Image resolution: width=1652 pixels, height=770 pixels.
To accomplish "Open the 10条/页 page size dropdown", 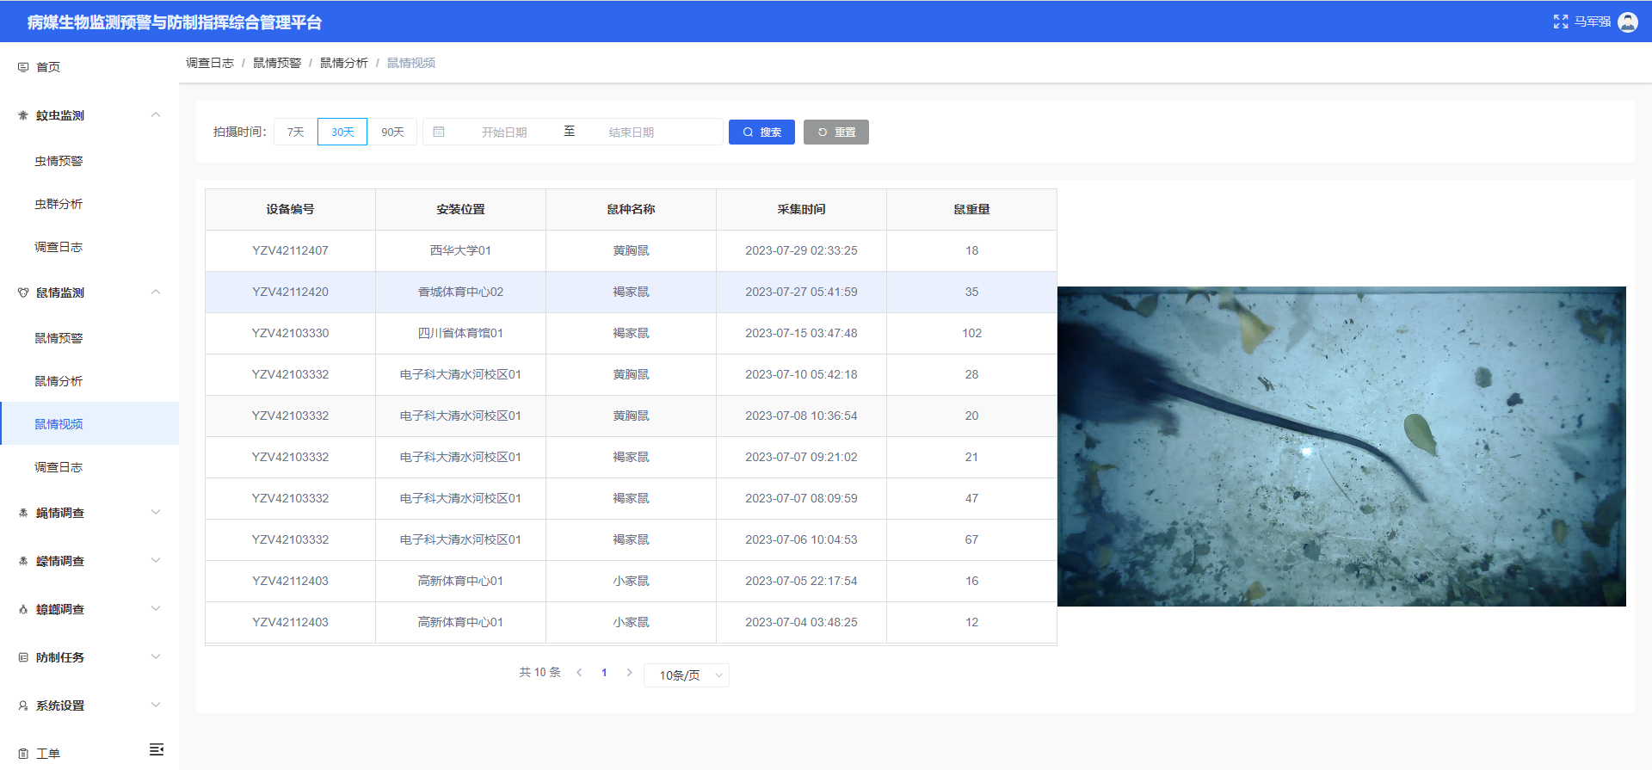I will 687,675.
